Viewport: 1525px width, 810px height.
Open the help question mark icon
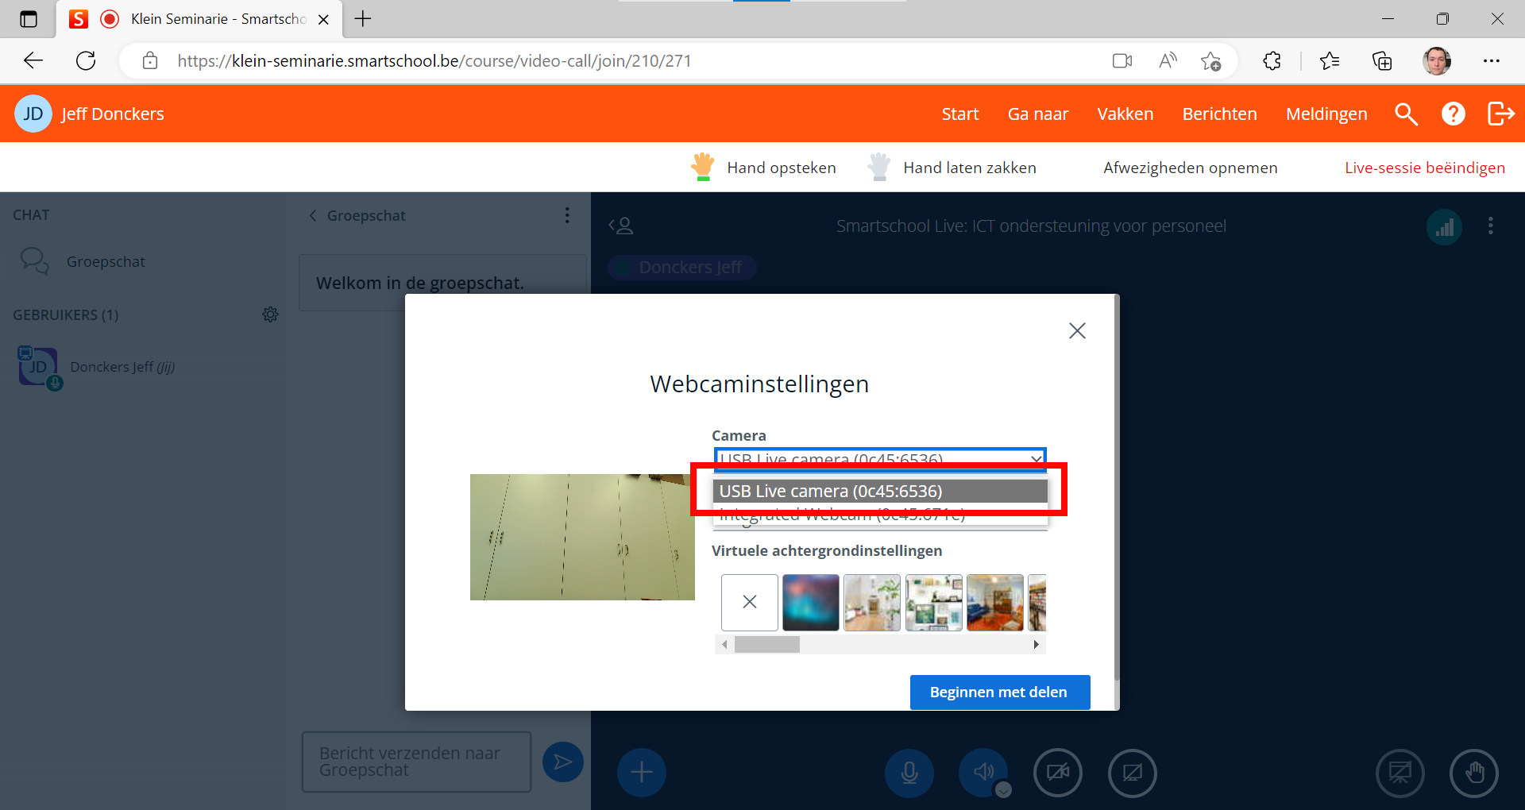[x=1453, y=114]
